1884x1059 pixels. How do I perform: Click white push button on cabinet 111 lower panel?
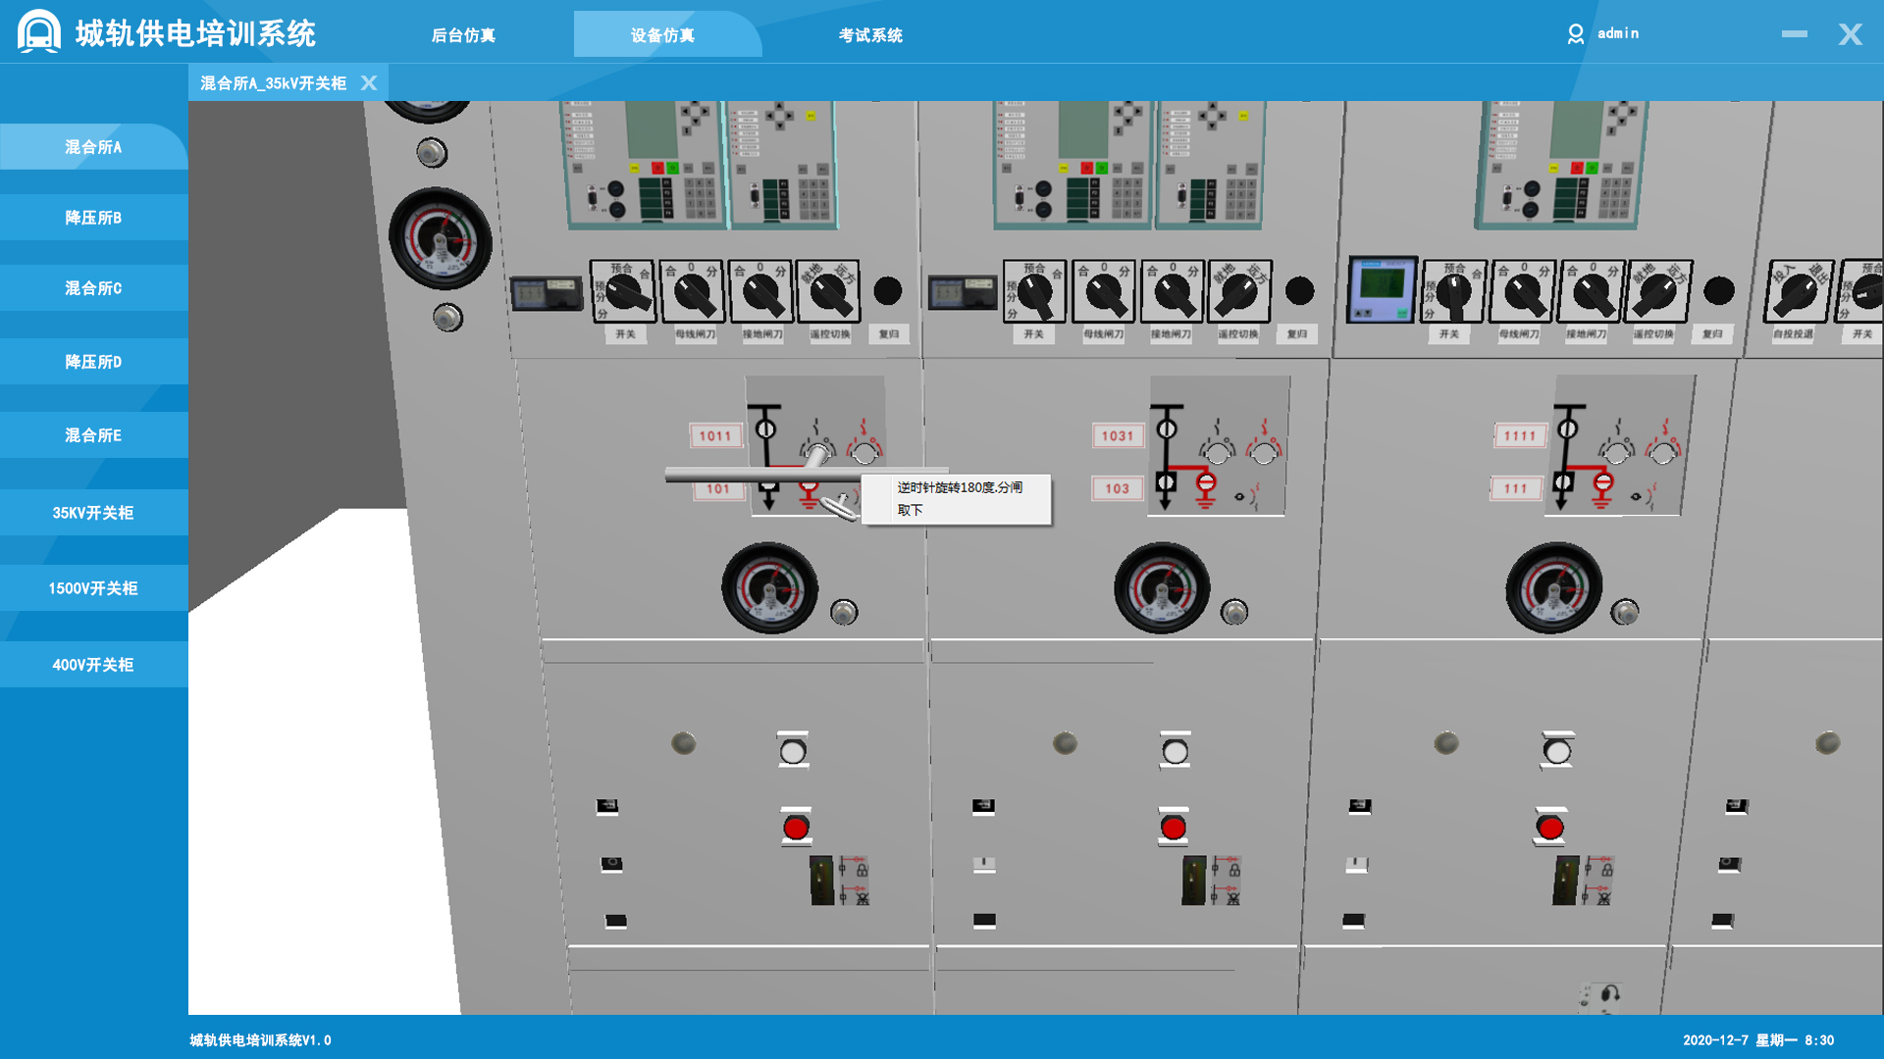1556,752
